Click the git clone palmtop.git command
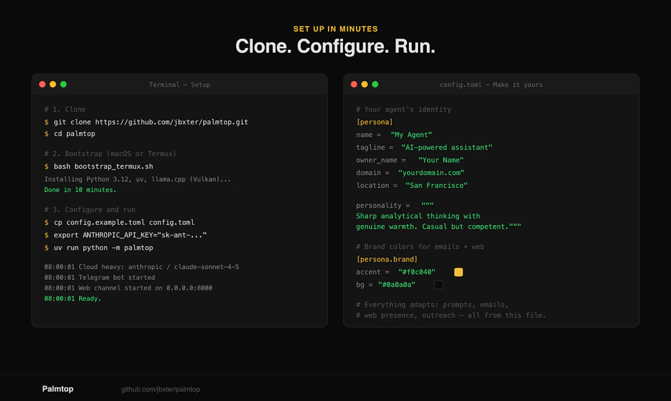671x401 pixels. click(x=146, y=122)
